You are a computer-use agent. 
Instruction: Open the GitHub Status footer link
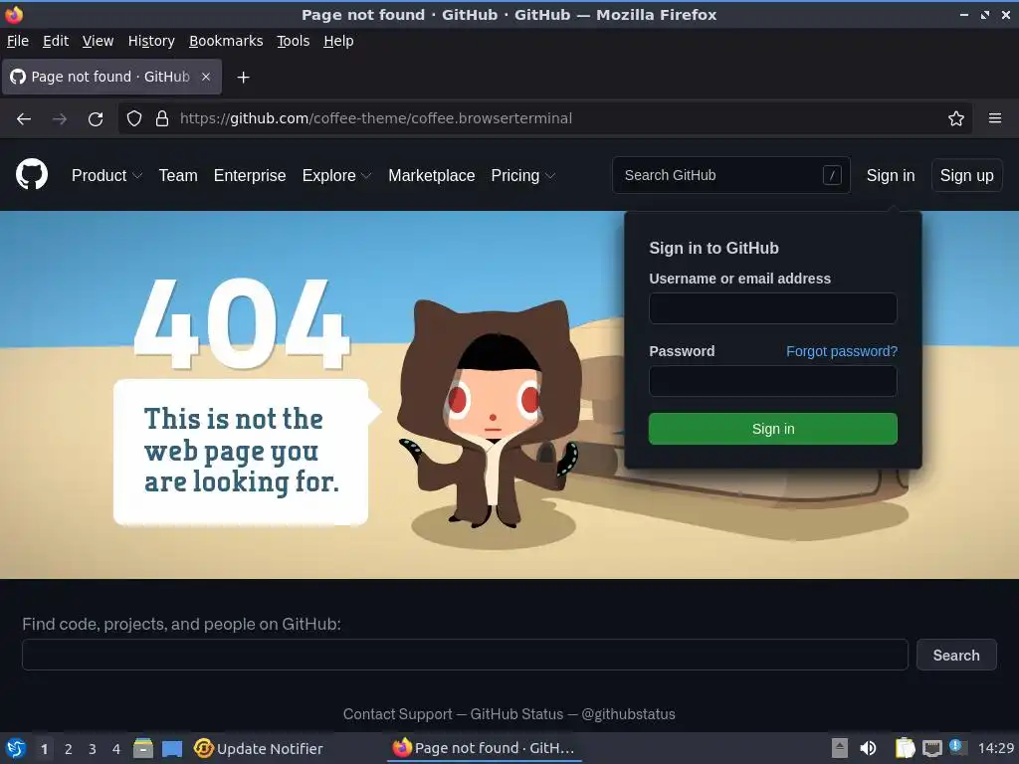tap(516, 714)
